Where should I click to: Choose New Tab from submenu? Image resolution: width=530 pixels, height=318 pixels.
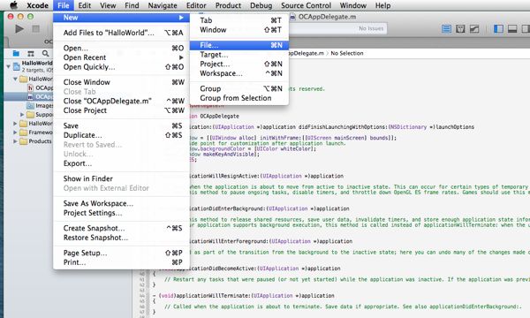[x=239, y=20]
